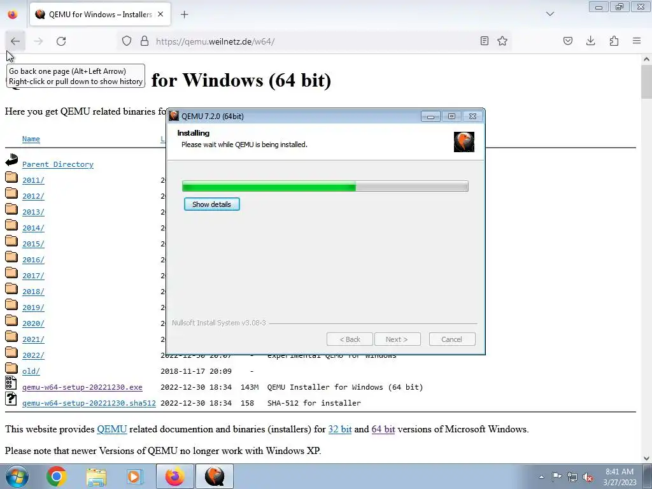Sort the listing by Name column

click(x=31, y=139)
